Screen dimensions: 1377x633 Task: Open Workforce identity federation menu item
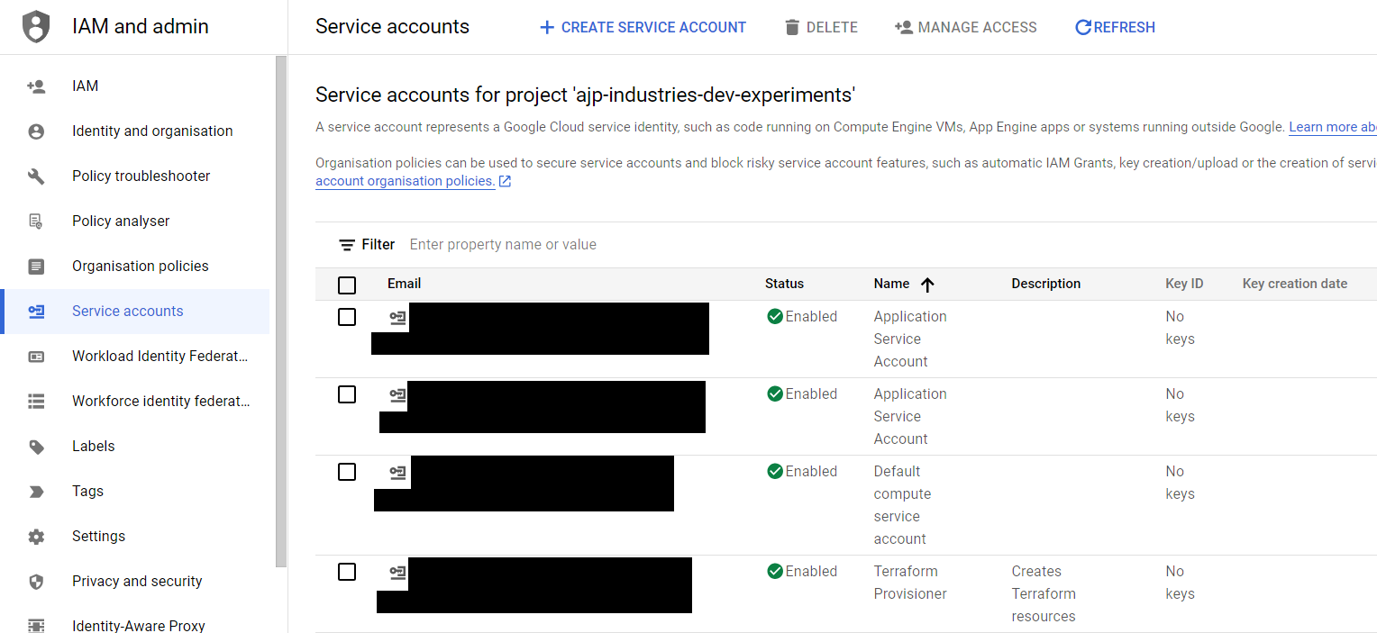coord(135,402)
